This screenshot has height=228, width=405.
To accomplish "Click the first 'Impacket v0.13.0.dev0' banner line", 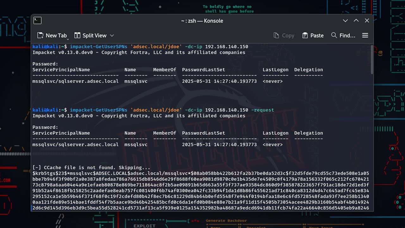I will pos(139,52).
